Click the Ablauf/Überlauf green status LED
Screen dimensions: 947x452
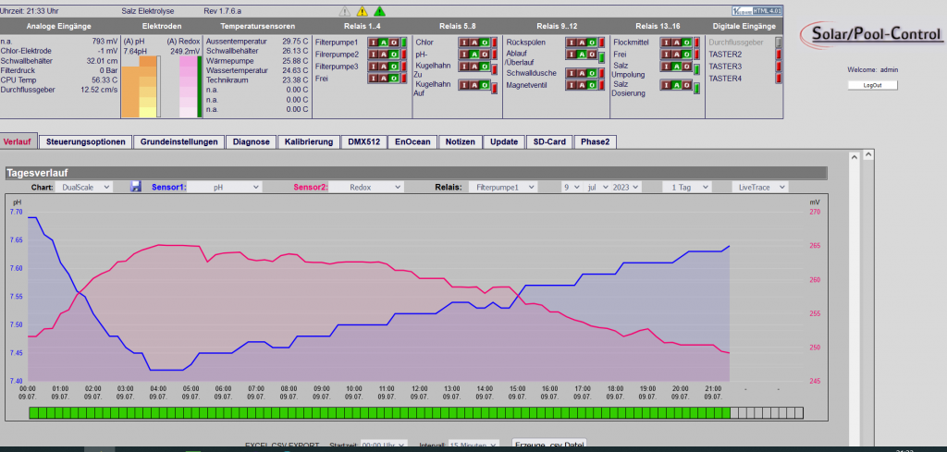[601, 58]
